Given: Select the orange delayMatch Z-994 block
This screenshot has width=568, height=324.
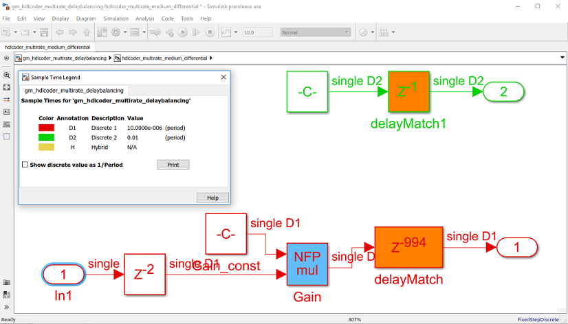Looking at the screenshot, I should (x=408, y=247).
